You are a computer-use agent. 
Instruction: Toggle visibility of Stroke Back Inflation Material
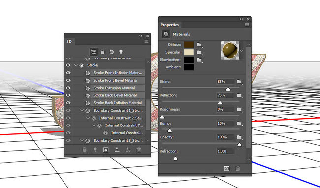click(x=68, y=103)
